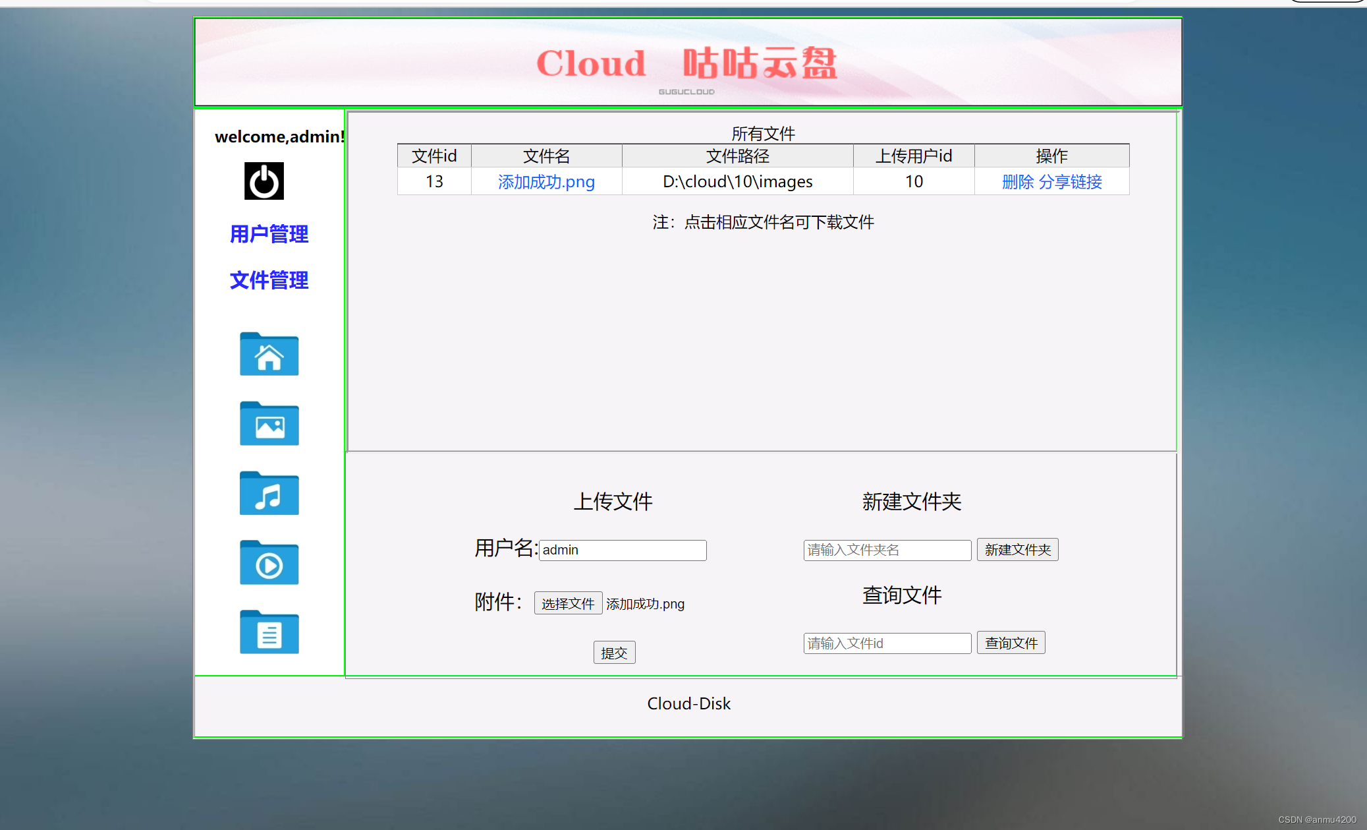Viewport: 1367px width, 830px height.
Task: Focus the 请输入文件id input field
Action: 887,643
